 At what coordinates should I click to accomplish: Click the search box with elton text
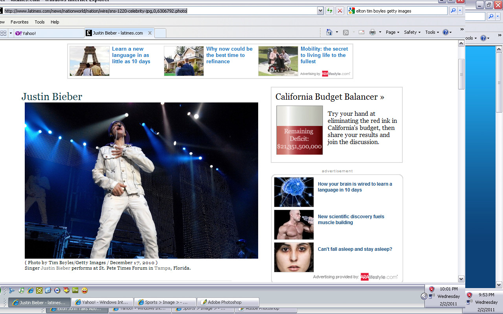pyautogui.click(x=397, y=11)
